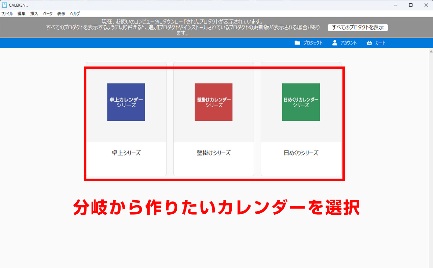Screen dimensions: 433x268
Task: Click the 壁掛けシリーズ card label
Action: point(213,153)
